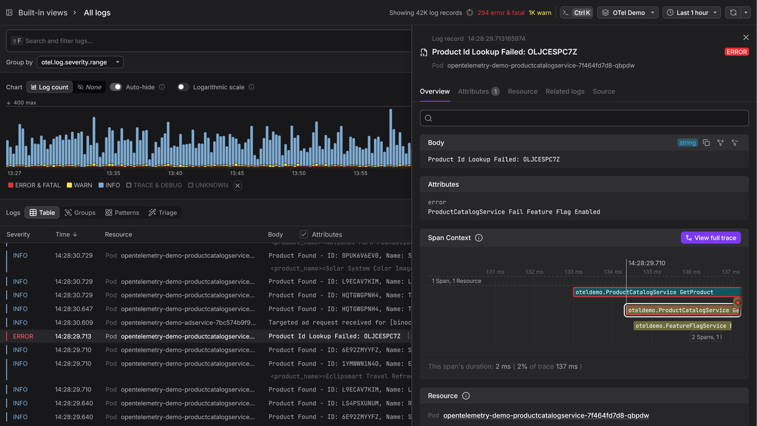This screenshot has height=426, width=757.
Task: Click the 294 error & fatal link
Action: pyautogui.click(x=501, y=13)
